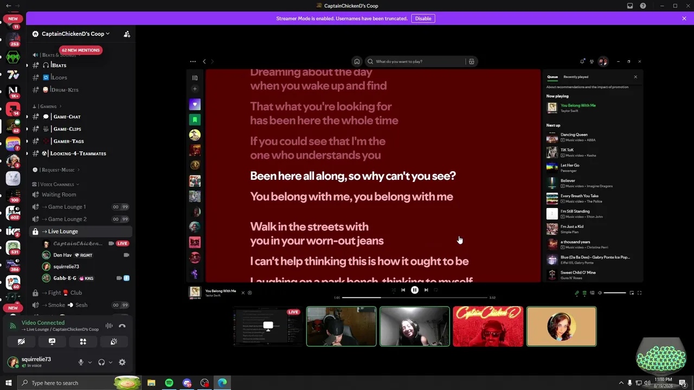
Task: Open the server invite people icon
Action: (127, 34)
